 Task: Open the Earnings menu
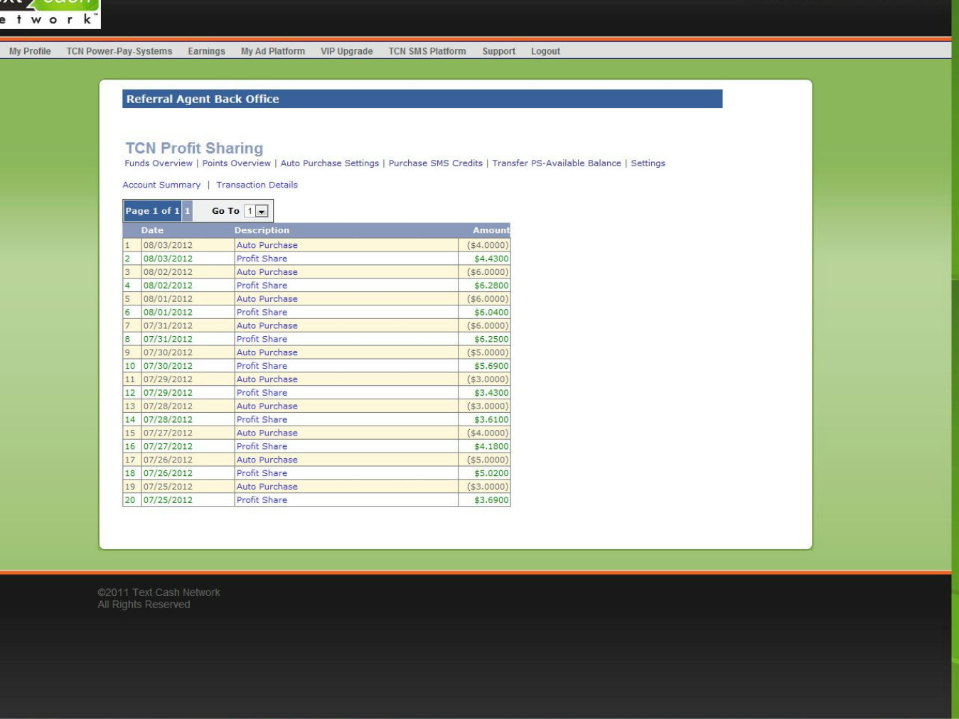pyautogui.click(x=206, y=51)
